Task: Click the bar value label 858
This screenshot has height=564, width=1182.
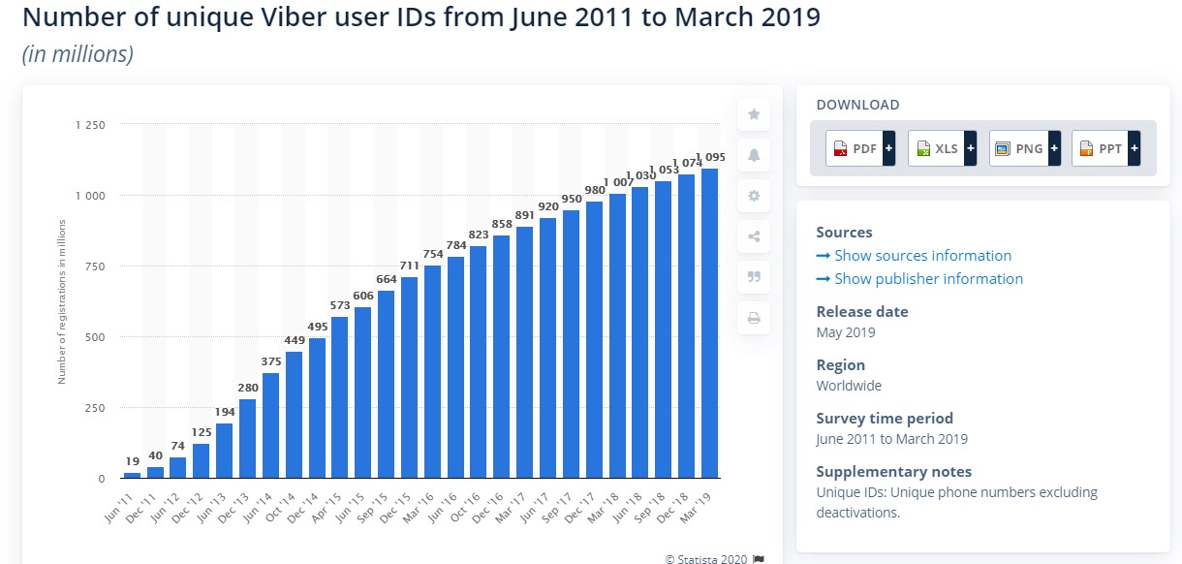Action: (x=502, y=224)
